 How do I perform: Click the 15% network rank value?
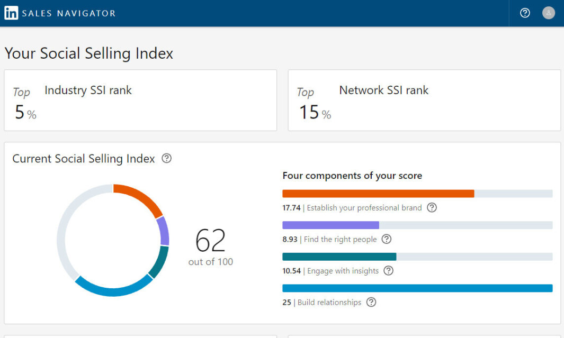(x=315, y=112)
